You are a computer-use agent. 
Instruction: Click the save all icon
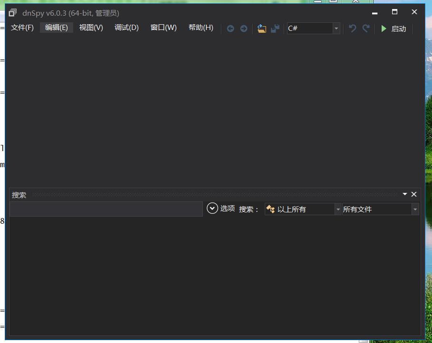[x=275, y=29]
